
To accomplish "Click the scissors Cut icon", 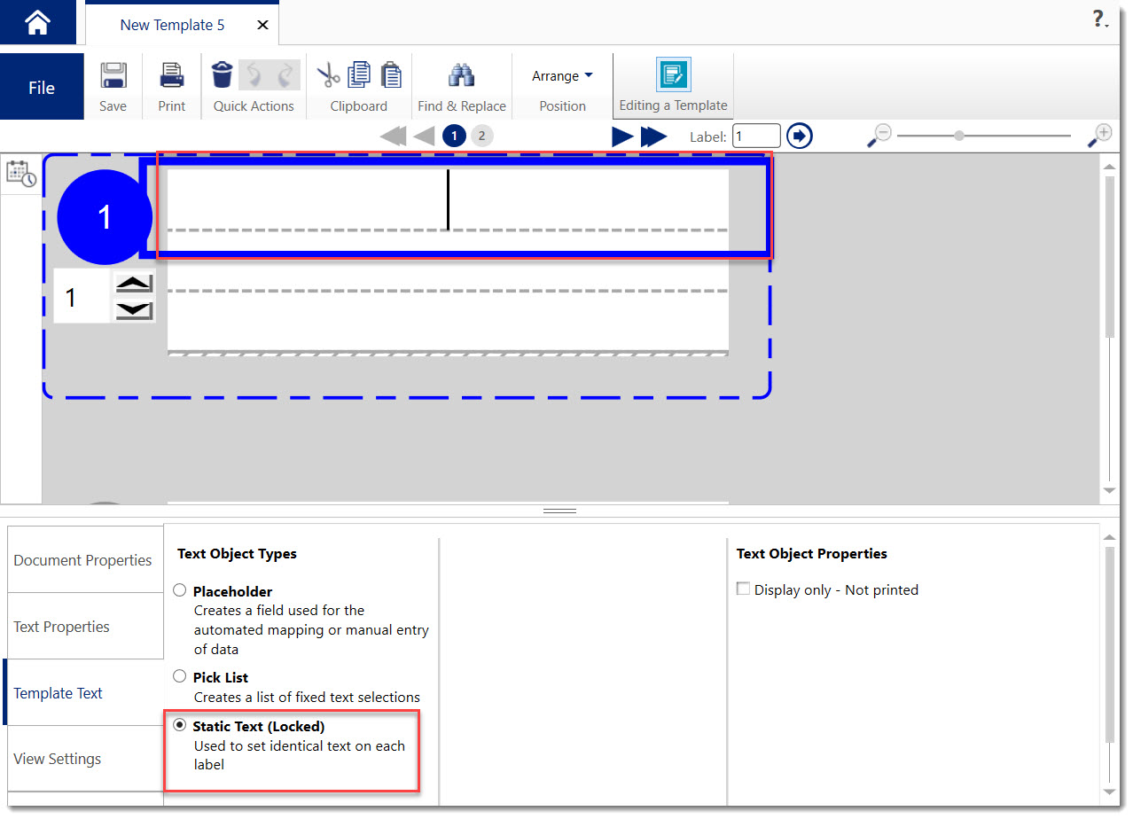I will pyautogui.click(x=328, y=75).
